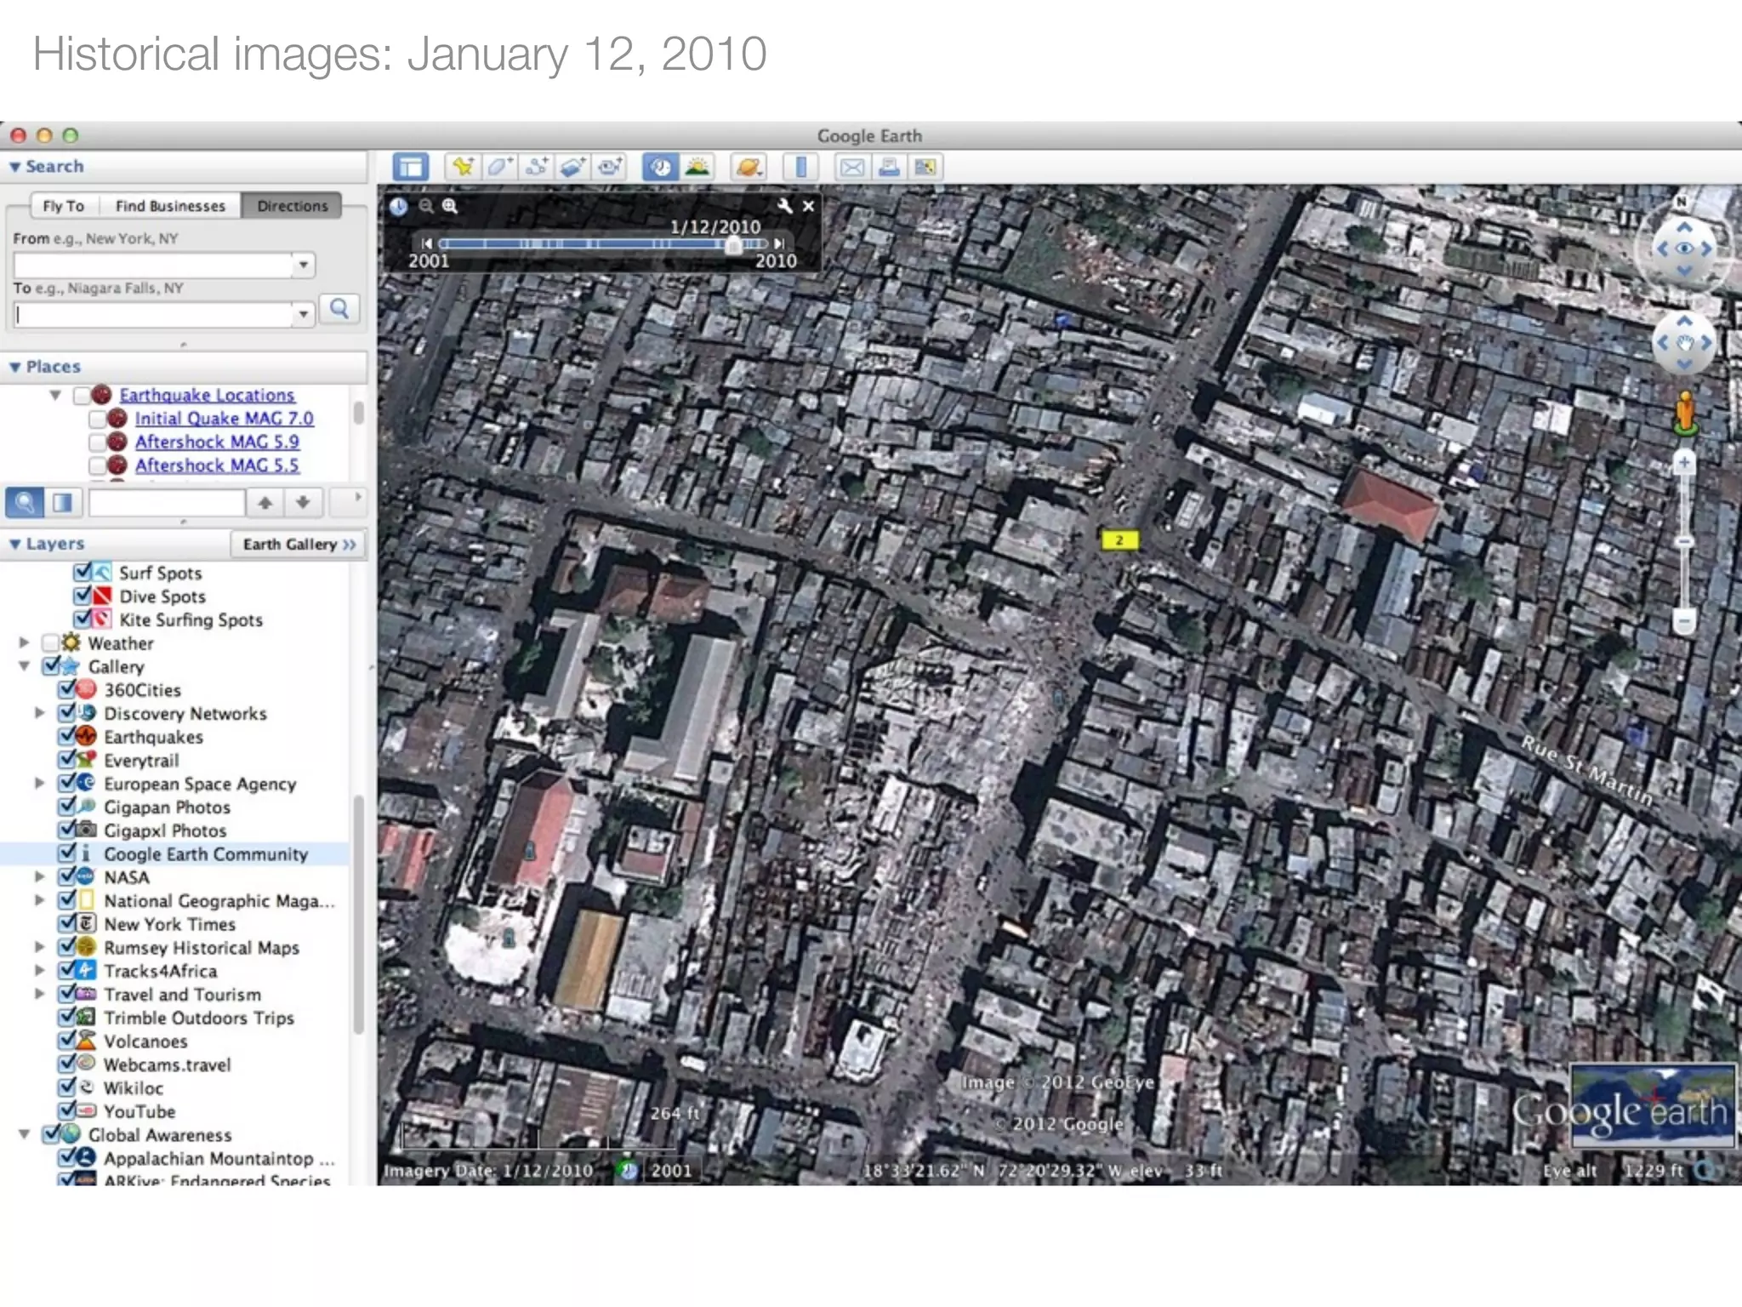Screen dimensions: 1742x1307
Task: Uncheck the Google Earth Community layer
Action: [x=67, y=853]
